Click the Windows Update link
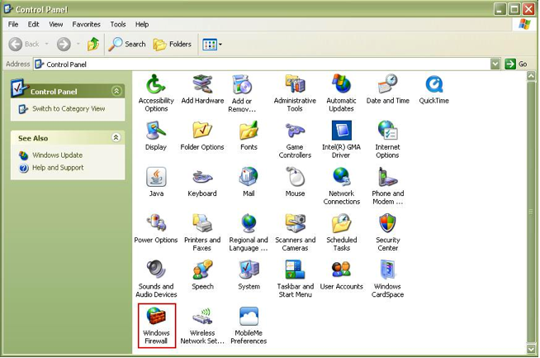 57,155
